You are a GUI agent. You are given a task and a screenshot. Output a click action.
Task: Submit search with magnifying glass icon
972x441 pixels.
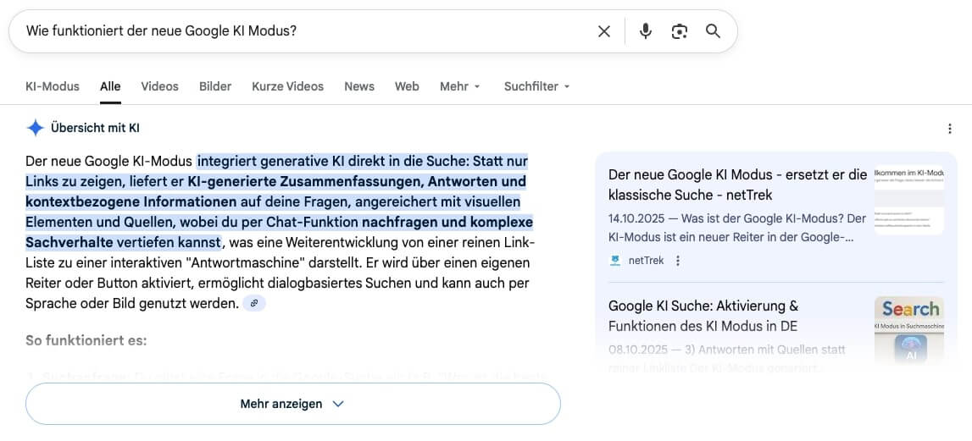[713, 31]
